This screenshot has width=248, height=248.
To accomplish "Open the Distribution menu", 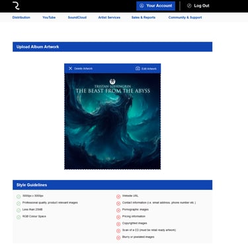I will (x=21, y=17).
